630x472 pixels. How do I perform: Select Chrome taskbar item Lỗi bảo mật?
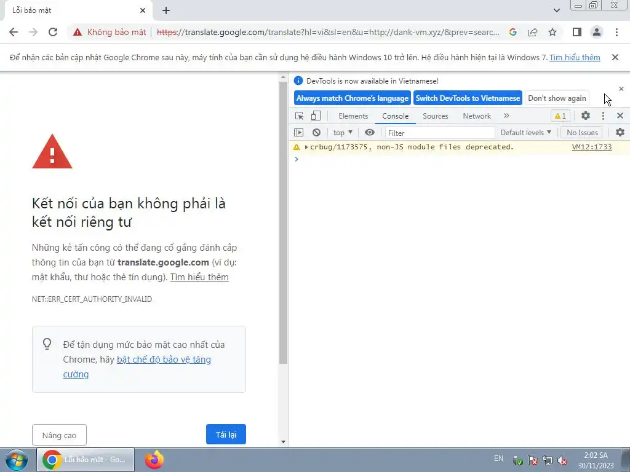point(86,460)
